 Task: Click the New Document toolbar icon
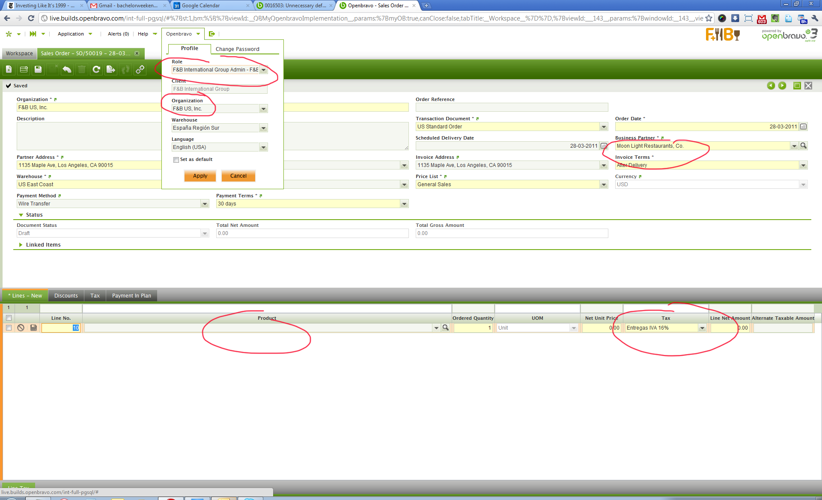[9, 69]
